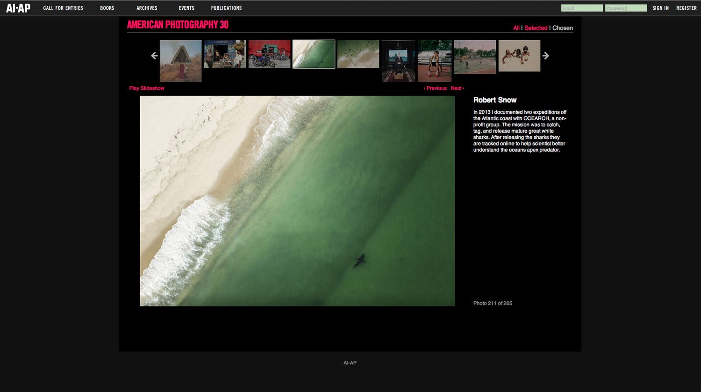Go to the Archives section
The width and height of the screenshot is (701, 392).
coord(147,8)
